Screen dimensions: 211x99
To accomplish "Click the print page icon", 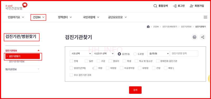I will coord(194,37).
